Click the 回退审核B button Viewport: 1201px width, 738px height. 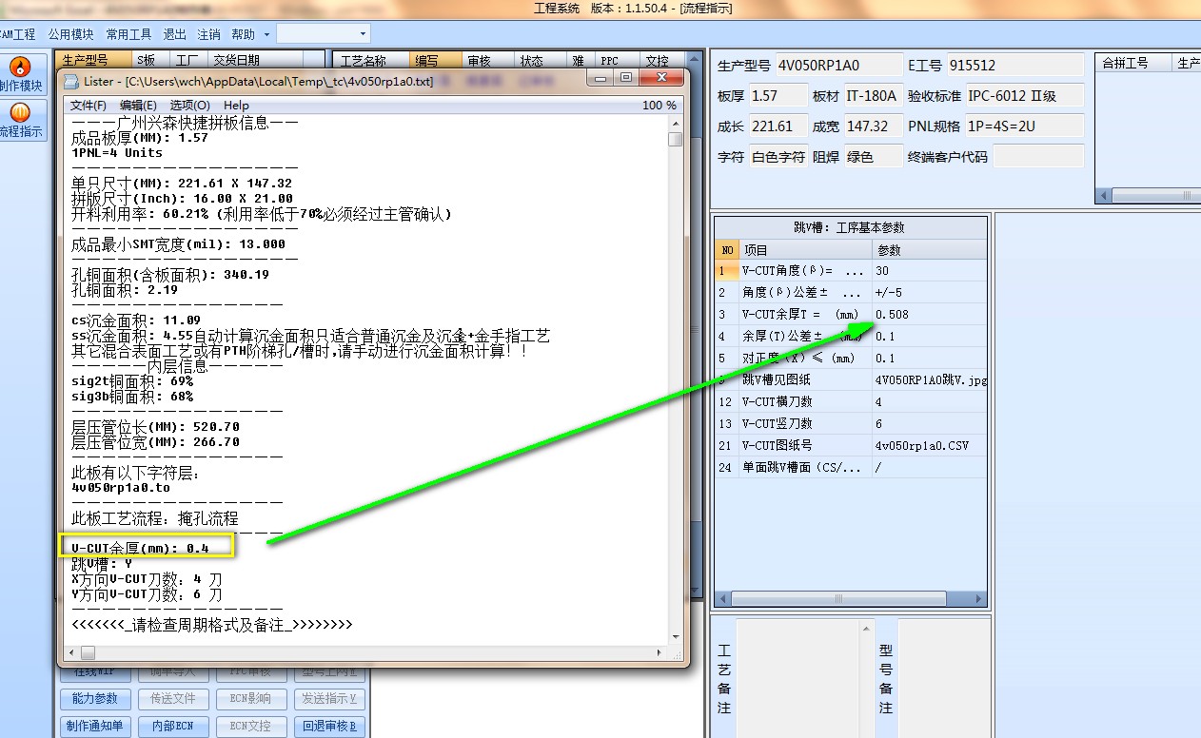tap(330, 726)
